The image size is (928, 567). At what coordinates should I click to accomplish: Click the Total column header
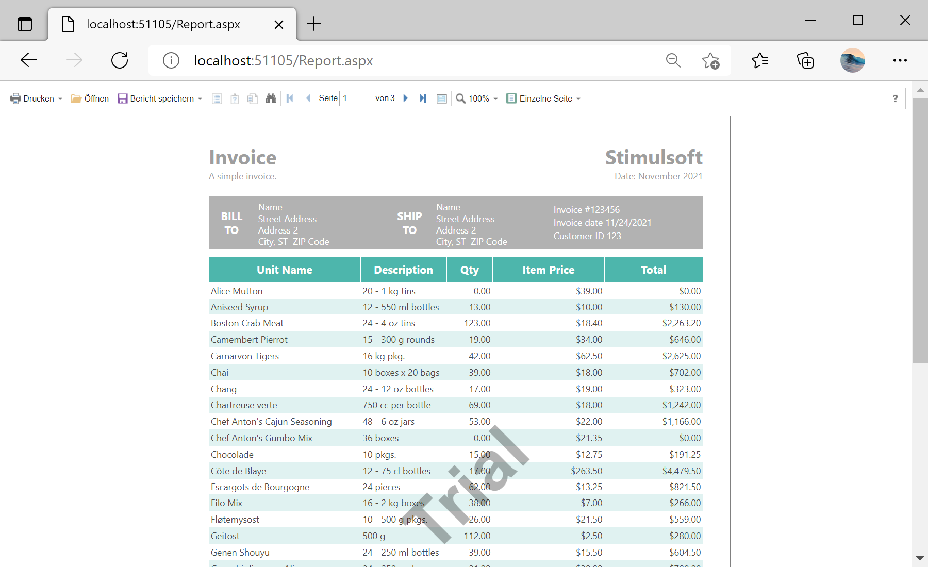coord(654,270)
